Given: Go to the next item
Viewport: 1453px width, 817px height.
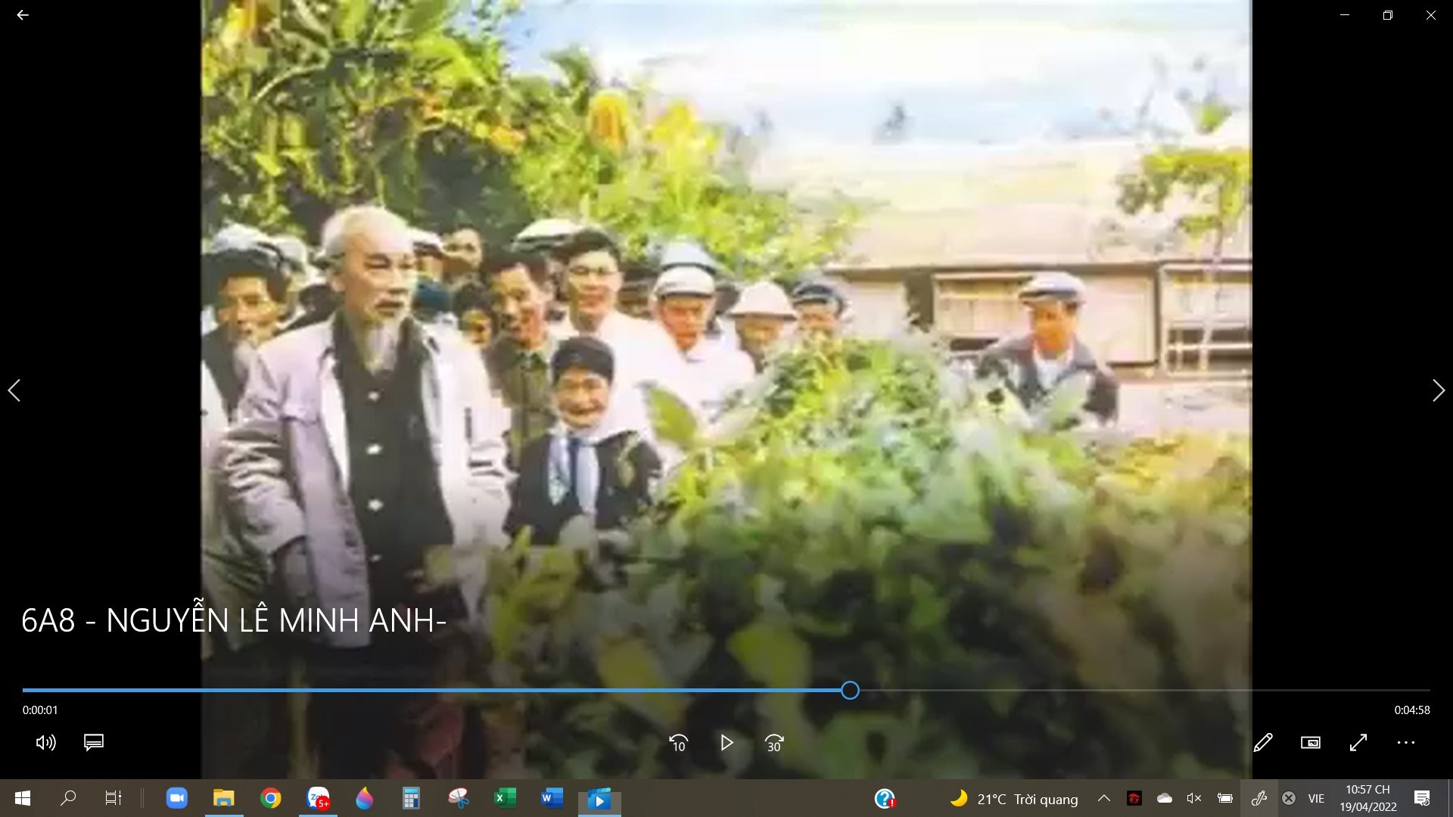Looking at the screenshot, I should tap(1438, 390).
